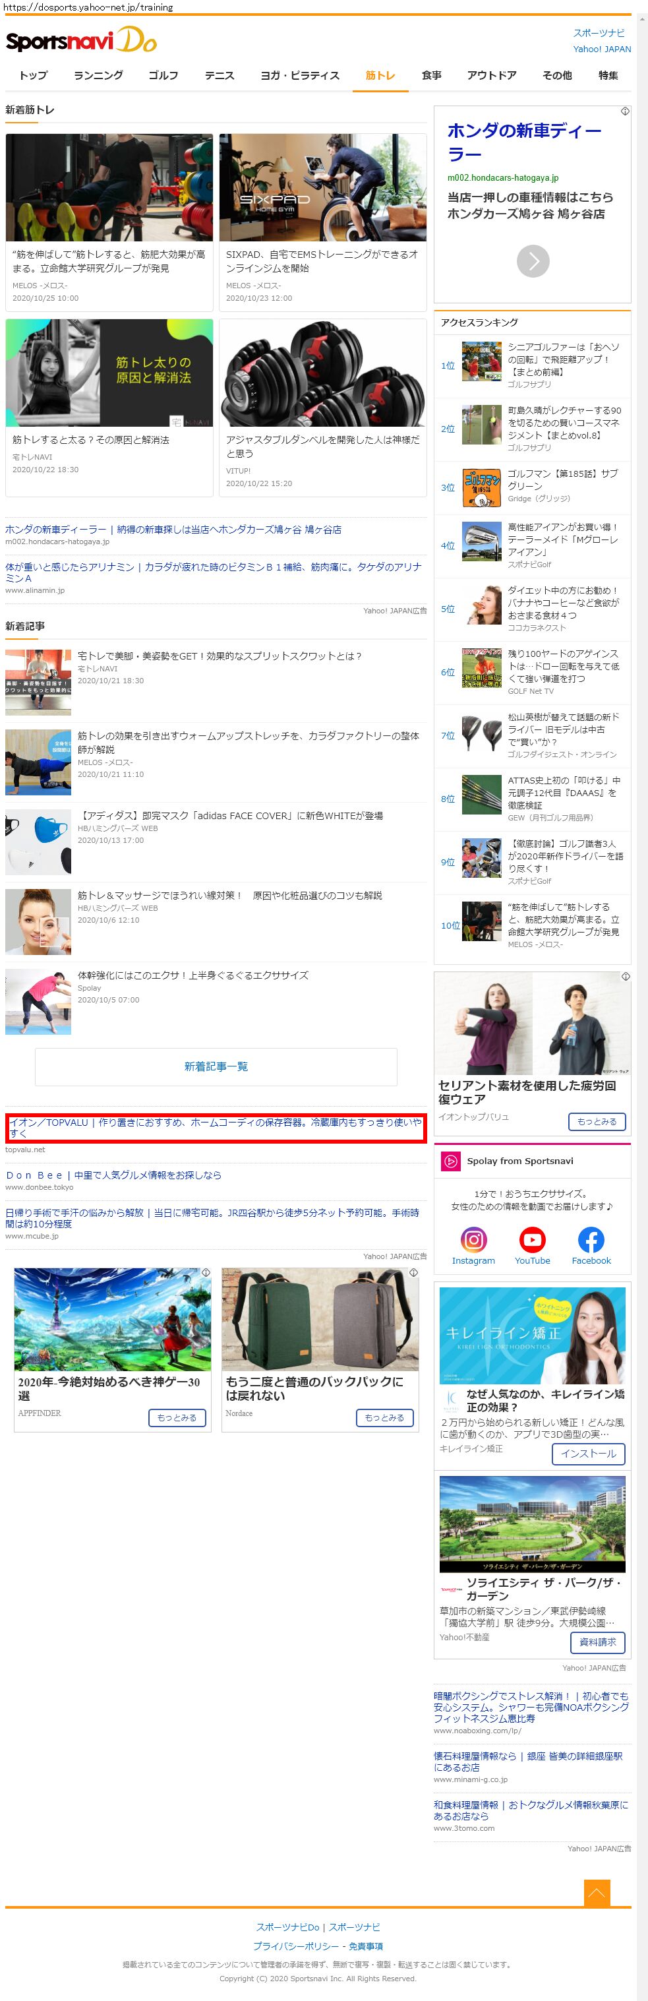Click the Spolay pink play icon

450,1161
